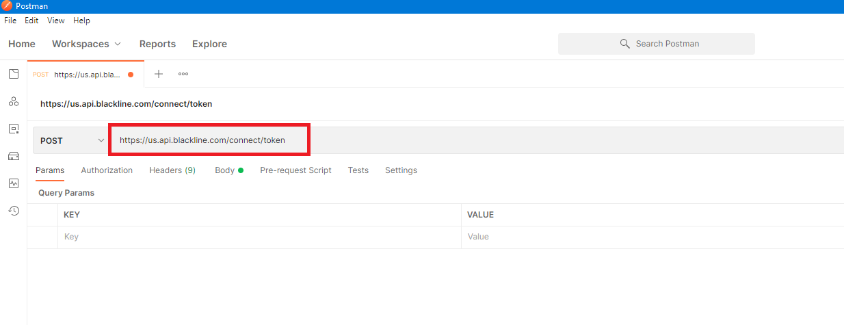This screenshot has width=844, height=325.
Task: Click the Postman logo in title bar
Action: point(7,6)
